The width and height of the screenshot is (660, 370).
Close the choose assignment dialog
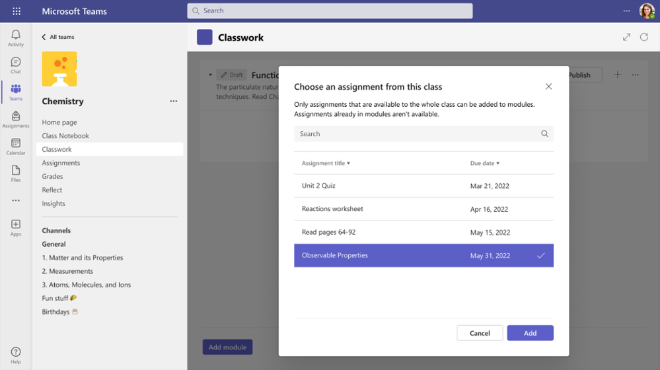548,86
